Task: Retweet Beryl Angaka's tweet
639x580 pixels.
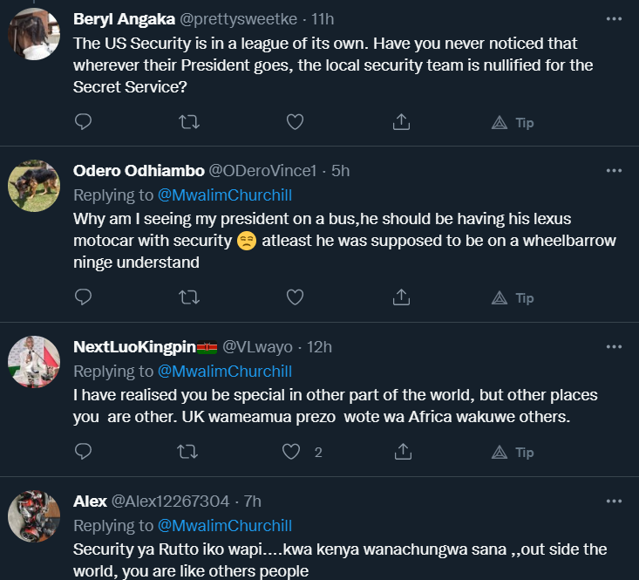Action: [x=188, y=122]
